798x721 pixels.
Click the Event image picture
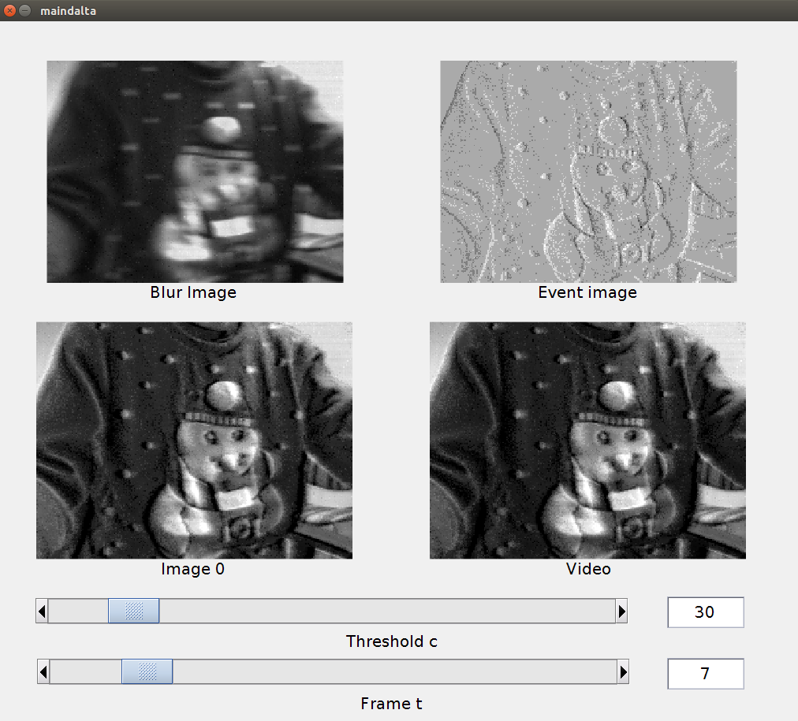click(588, 172)
